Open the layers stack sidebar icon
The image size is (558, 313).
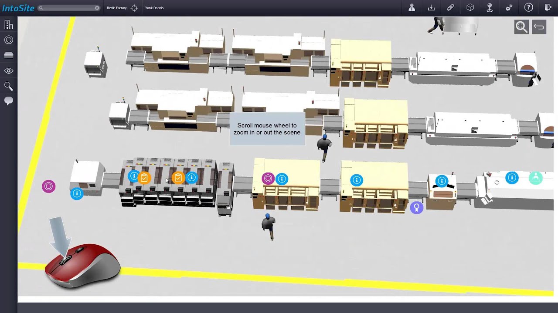coord(8,55)
